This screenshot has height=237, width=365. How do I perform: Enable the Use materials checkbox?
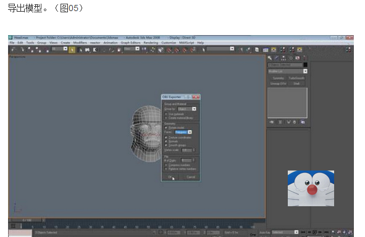click(166, 114)
